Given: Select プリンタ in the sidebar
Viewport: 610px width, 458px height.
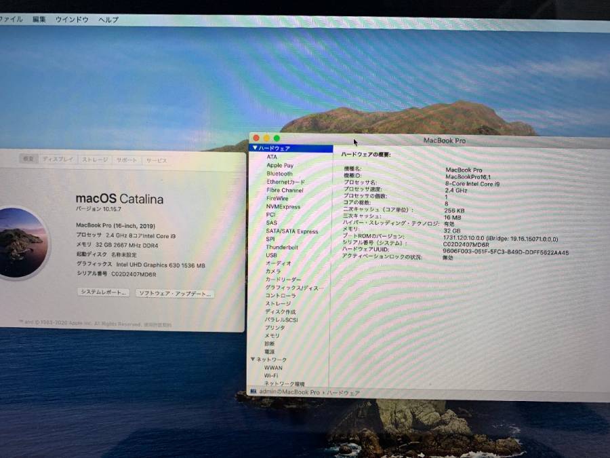Looking at the screenshot, I should [x=275, y=328].
